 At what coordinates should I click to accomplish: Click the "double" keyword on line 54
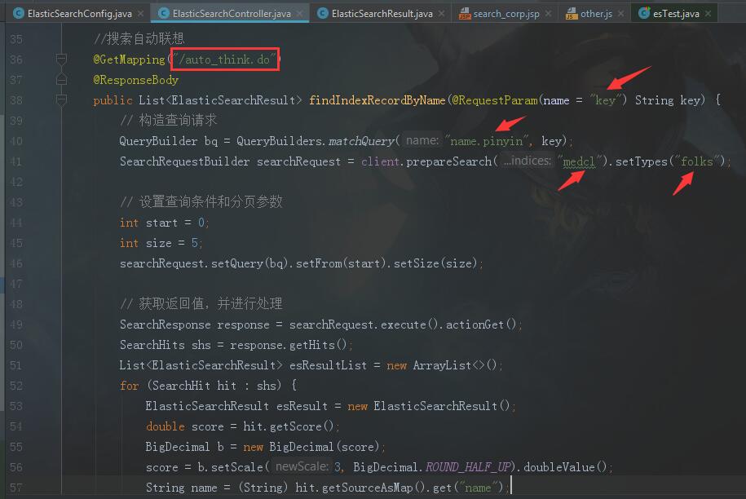click(x=165, y=426)
